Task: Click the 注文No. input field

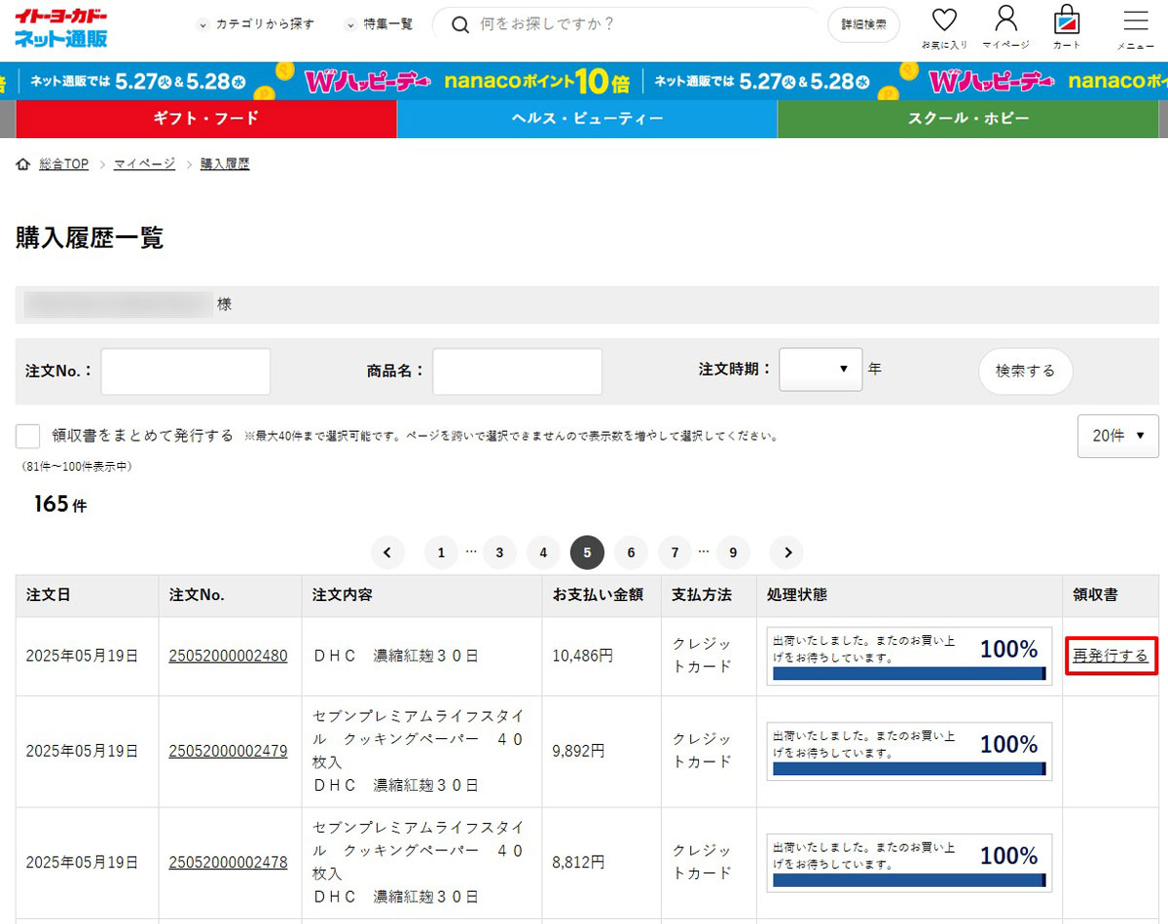Action: coord(185,371)
